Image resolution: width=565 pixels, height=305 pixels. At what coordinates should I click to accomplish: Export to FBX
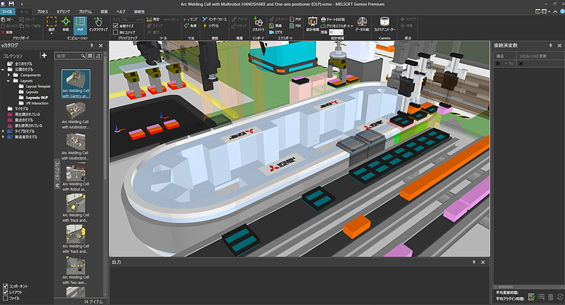click(295, 26)
